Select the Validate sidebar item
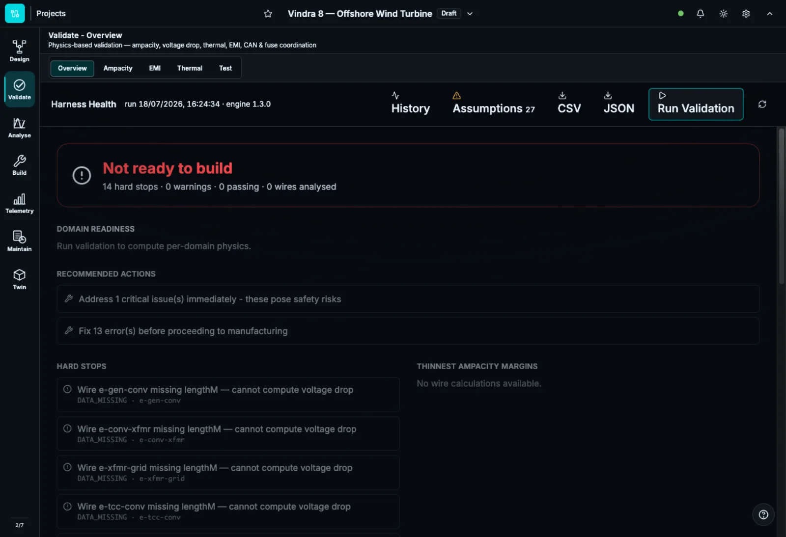786x537 pixels. click(19, 89)
